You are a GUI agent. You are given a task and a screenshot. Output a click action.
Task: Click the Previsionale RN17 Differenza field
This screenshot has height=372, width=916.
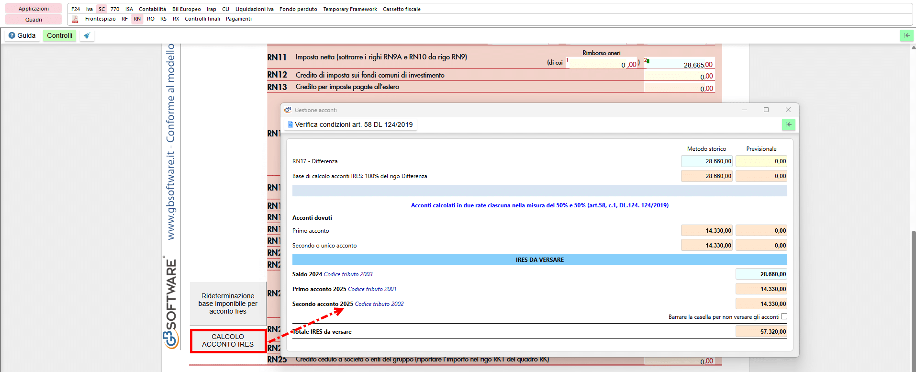coord(761,161)
